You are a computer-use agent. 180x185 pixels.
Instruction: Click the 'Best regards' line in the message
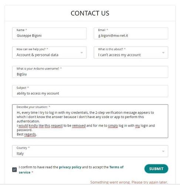[27, 134]
